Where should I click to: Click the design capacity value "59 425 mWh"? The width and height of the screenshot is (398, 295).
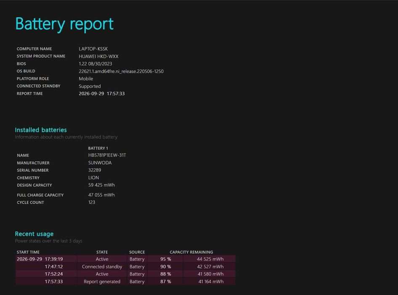coord(101,185)
